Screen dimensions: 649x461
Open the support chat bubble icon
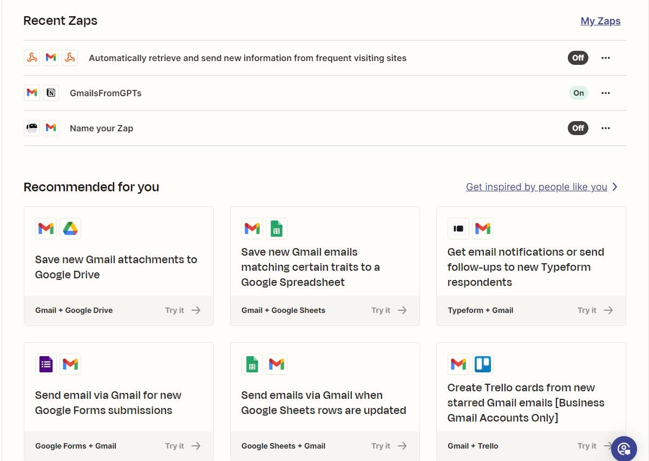coord(624,449)
